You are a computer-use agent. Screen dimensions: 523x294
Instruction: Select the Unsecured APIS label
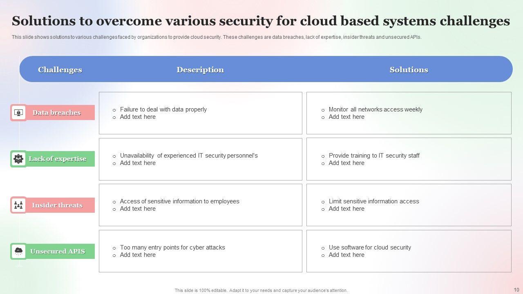tap(58, 251)
